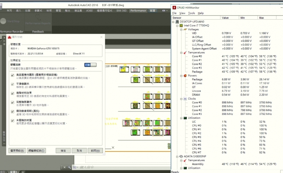283x173 pixels.
Task: Collapse Utilization branch under Intel Core i7
Action: point(181,118)
